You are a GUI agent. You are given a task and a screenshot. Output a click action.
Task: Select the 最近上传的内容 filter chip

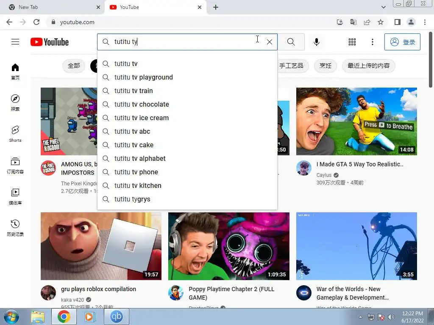368,66
